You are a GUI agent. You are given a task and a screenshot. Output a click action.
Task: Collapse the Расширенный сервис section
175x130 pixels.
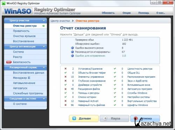click(44, 67)
